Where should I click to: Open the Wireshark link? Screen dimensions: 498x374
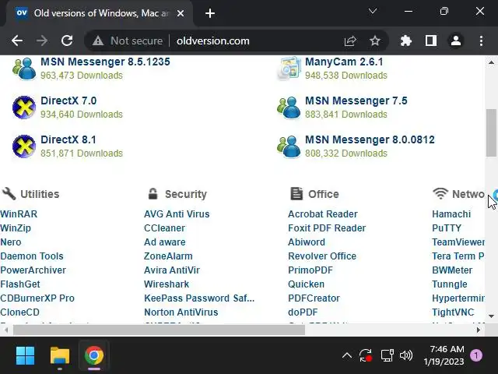click(167, 284)
